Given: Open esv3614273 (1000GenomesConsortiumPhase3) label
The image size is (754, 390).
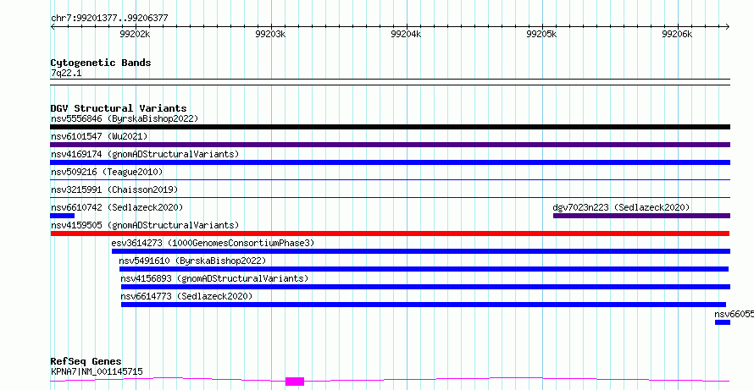Looking at the screenshot, I should [213, 243].
